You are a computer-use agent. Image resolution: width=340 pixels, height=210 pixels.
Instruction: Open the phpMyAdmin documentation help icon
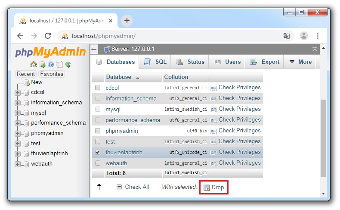51,65
